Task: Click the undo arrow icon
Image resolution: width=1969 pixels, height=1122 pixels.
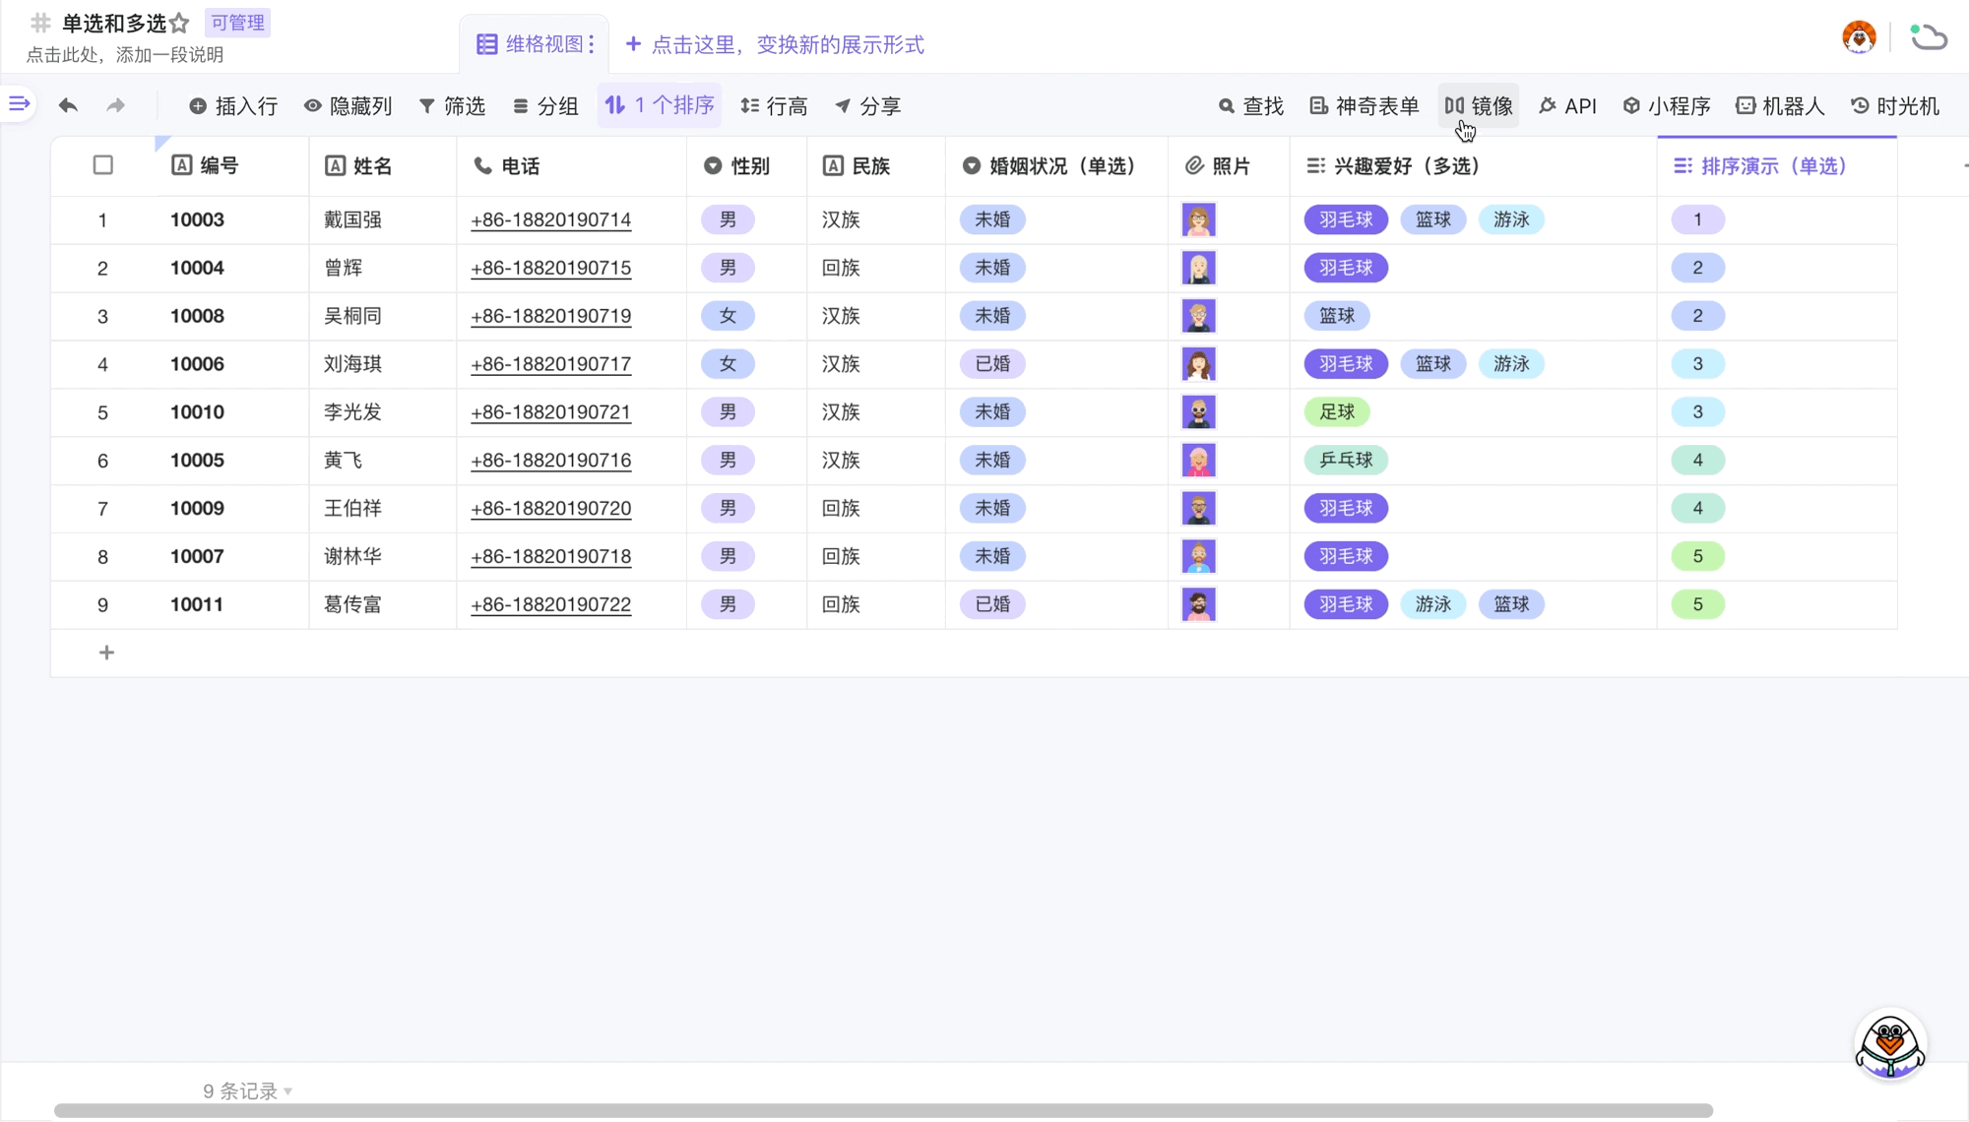Action: coord(68,105)
